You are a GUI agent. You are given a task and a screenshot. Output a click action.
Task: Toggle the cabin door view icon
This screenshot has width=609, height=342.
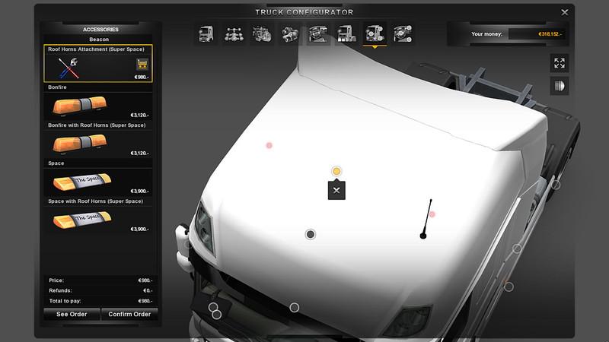coord(560,86)
